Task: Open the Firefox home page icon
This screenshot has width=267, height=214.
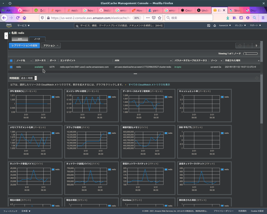Action: pos(25,18)
